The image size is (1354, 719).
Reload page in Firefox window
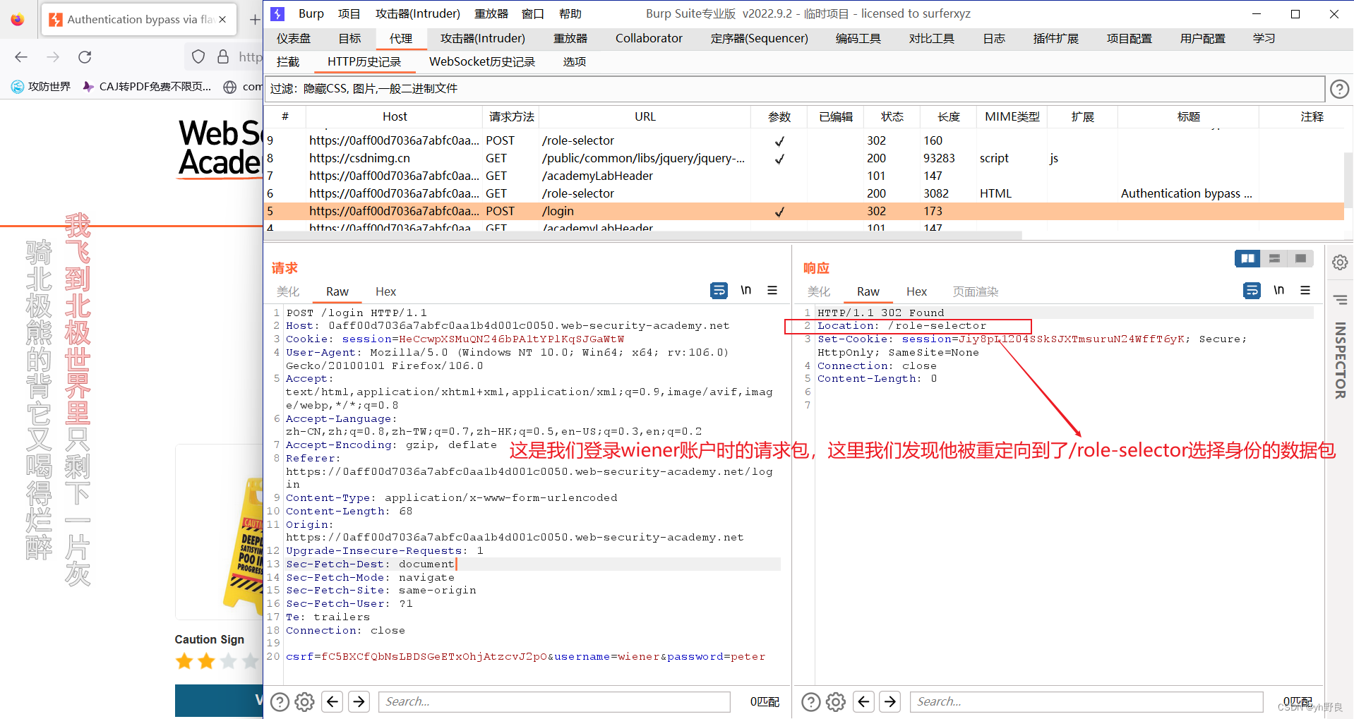tap(85, 57)
